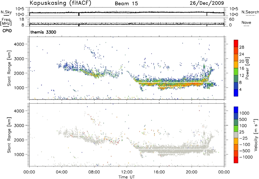
Task: Click the '04:00' time axis tick label
Action: [62, 172]
